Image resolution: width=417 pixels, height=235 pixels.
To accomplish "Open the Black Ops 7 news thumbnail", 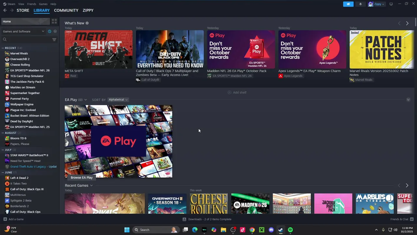I will tap(170, 49).
